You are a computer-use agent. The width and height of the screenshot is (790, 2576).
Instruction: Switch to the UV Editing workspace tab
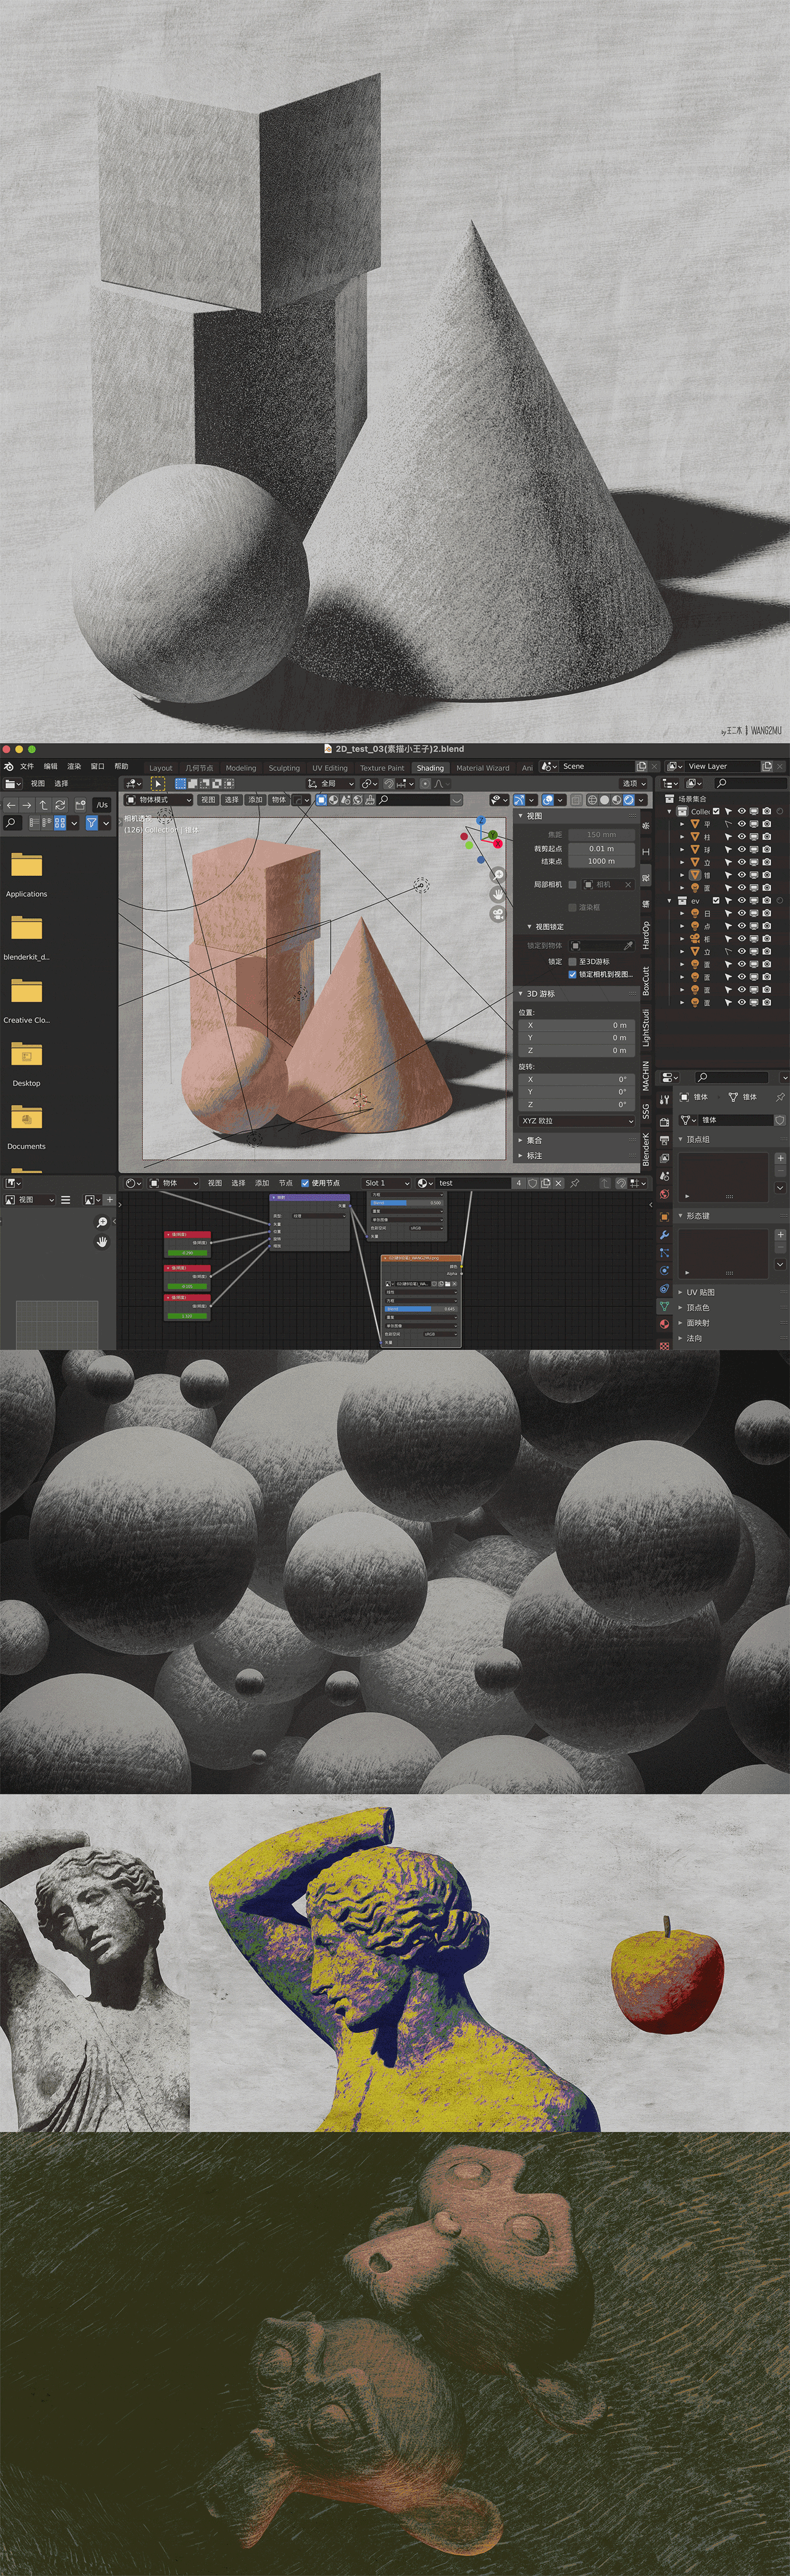[330, 768]
